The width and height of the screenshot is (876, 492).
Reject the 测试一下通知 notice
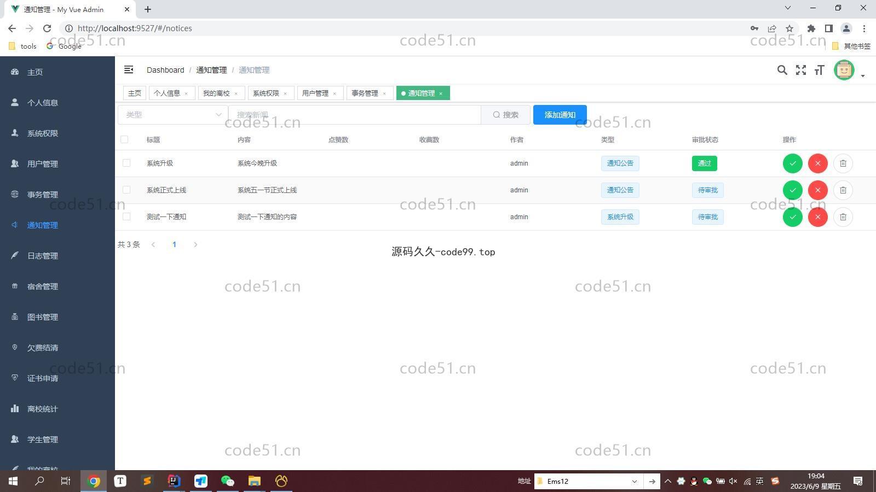coord(817,217)
